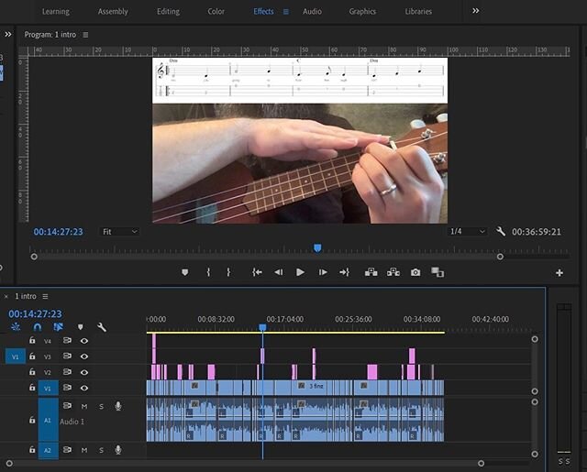
Task: Add a marker in the Program monitor
Action: pos(185,272)
